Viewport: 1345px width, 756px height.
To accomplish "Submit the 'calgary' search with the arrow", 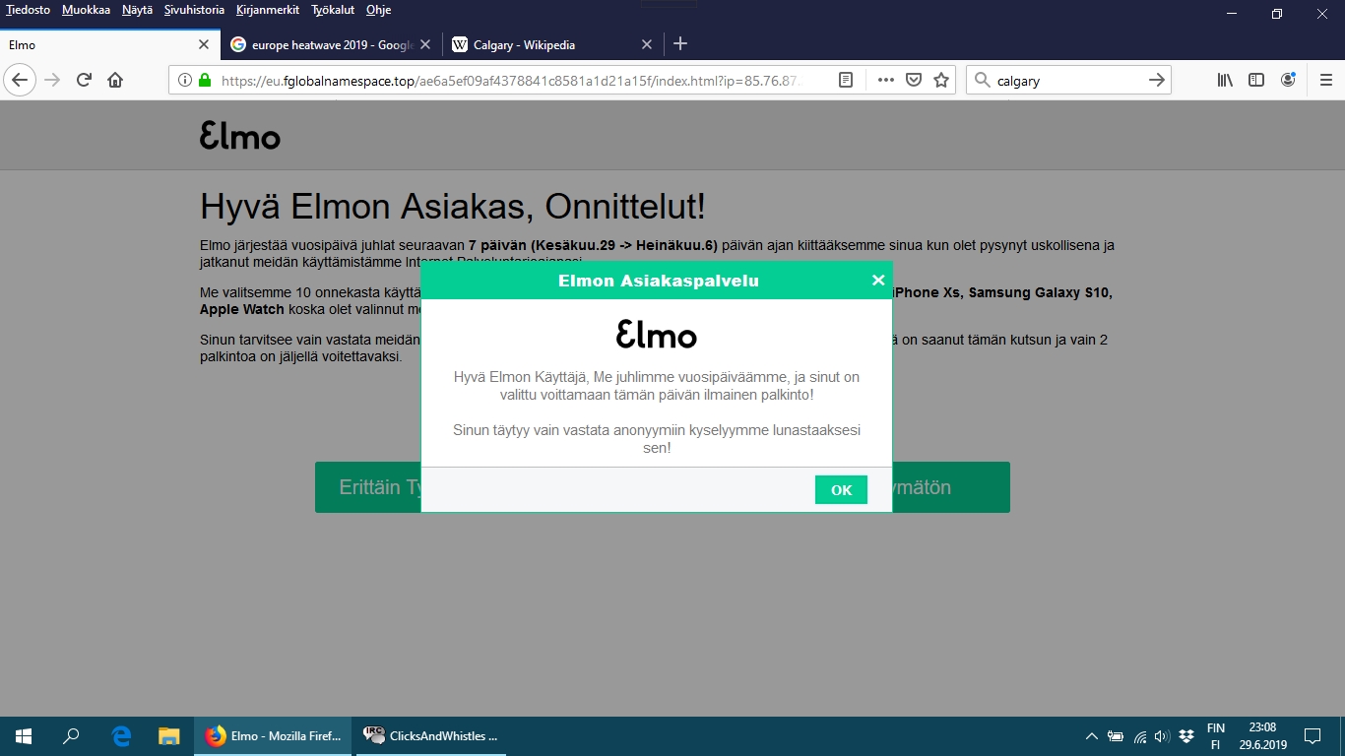I will (x=1157, y=81).
